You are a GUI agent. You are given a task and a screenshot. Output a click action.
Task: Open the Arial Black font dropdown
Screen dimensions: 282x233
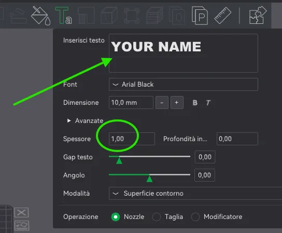pyautogui.click(x=184, y=84)
